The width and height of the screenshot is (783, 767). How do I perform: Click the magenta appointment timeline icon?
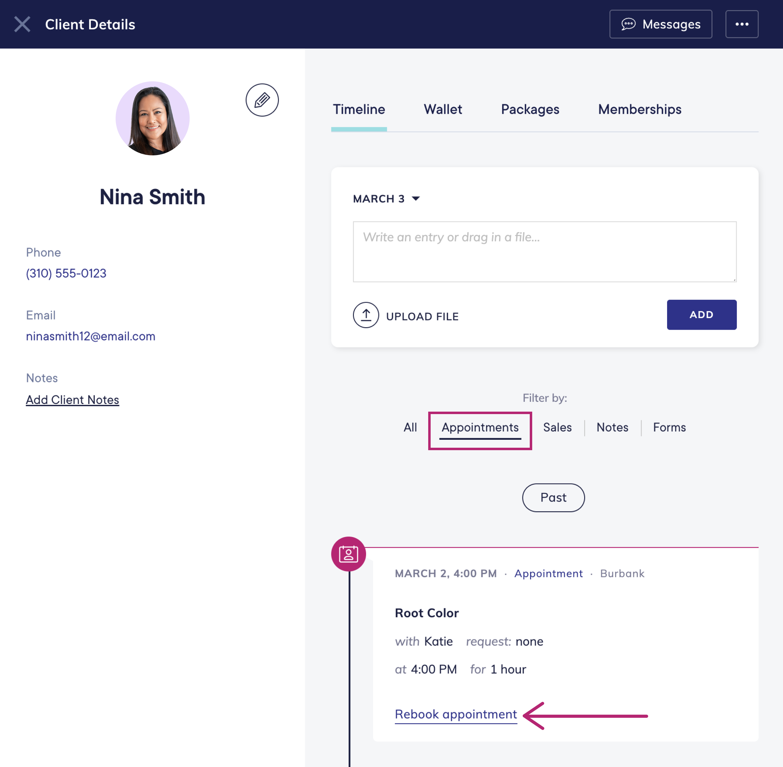click(348, 554)
